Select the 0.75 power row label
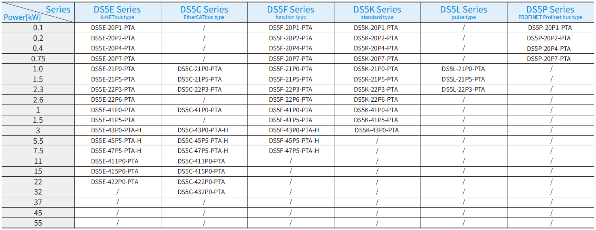The height and width of the screenshot is (230, 596). click(x=38, y=59)
